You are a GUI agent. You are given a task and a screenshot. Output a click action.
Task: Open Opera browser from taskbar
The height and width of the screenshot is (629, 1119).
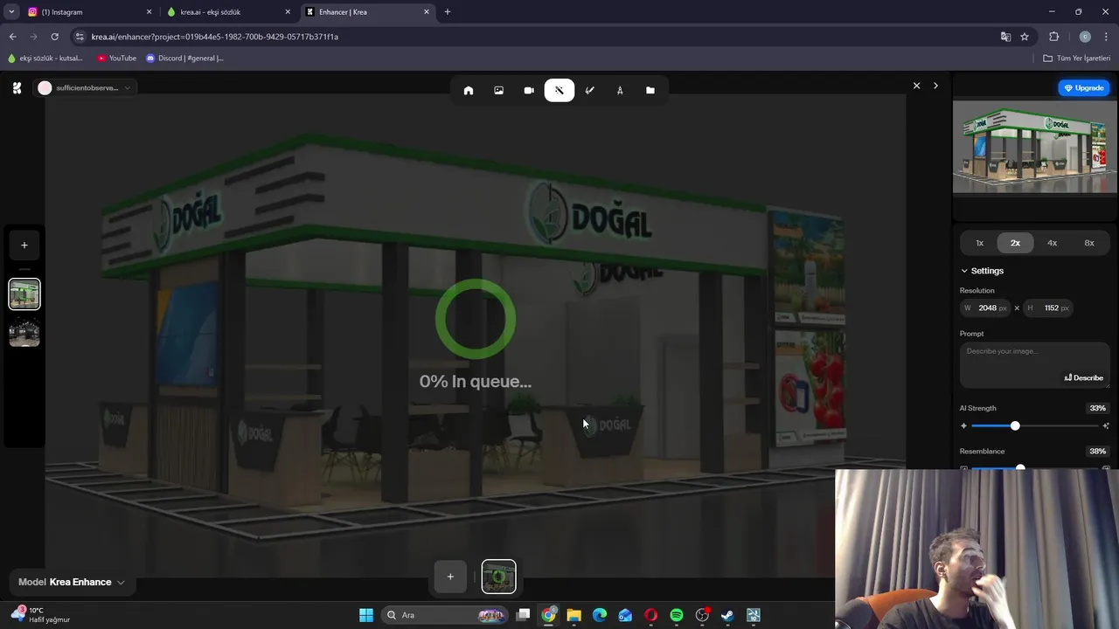pyautogui.click(x=650, y=615)
